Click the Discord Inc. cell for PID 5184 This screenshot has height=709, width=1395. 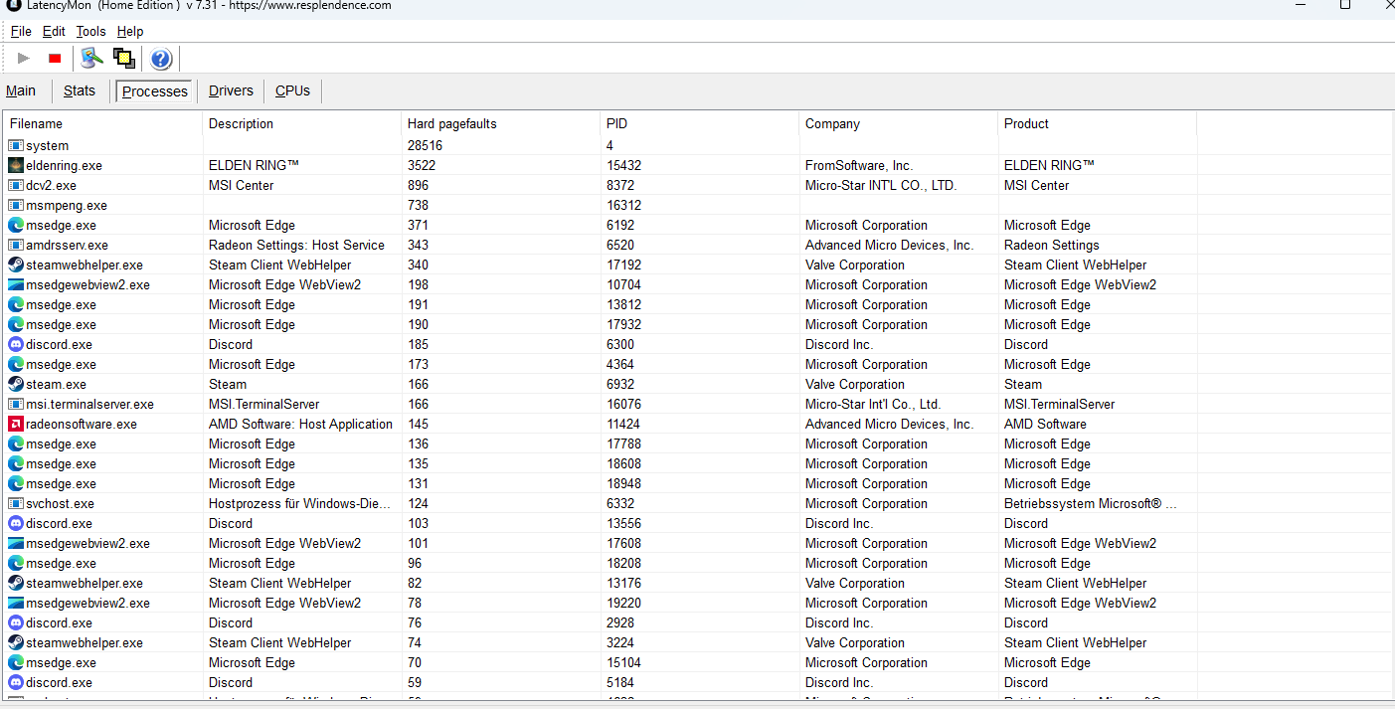click(x=839, y=682)
